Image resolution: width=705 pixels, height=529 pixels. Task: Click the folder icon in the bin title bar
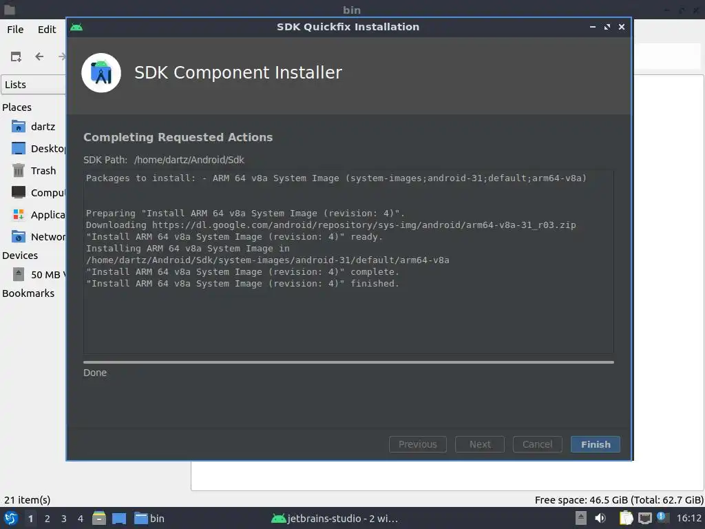pos(10,10)
